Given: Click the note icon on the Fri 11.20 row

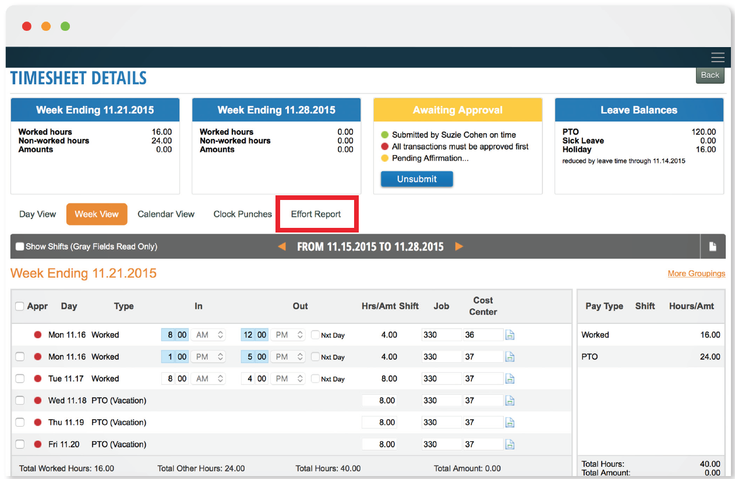Looking at the screenshot, I should click(x=510, y=444).
